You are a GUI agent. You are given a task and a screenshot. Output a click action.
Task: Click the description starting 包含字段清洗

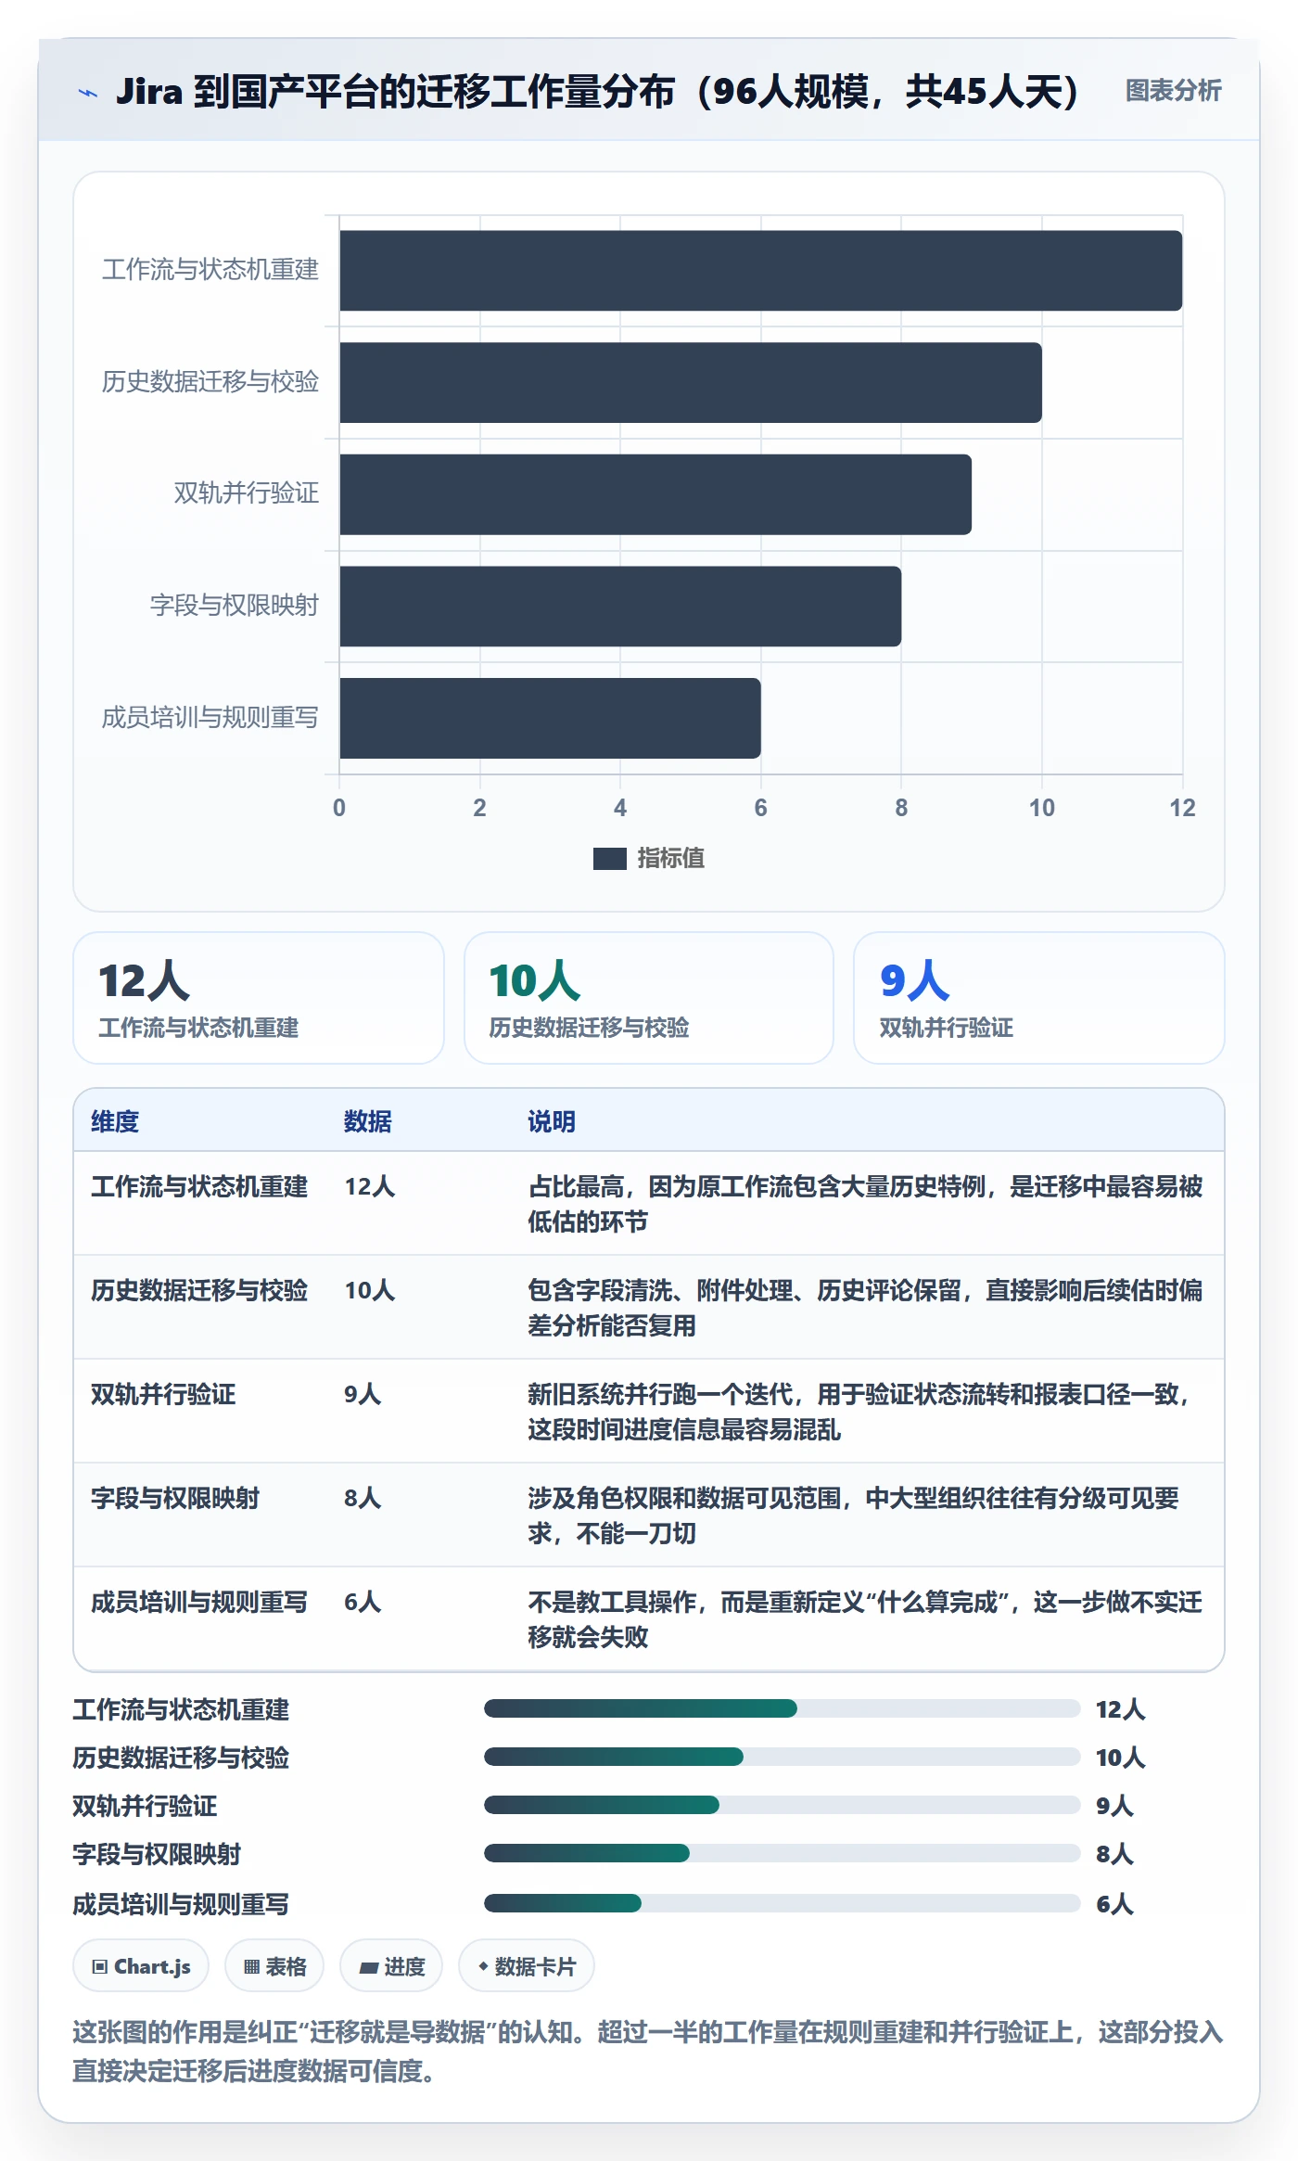tap(865, 1308)
